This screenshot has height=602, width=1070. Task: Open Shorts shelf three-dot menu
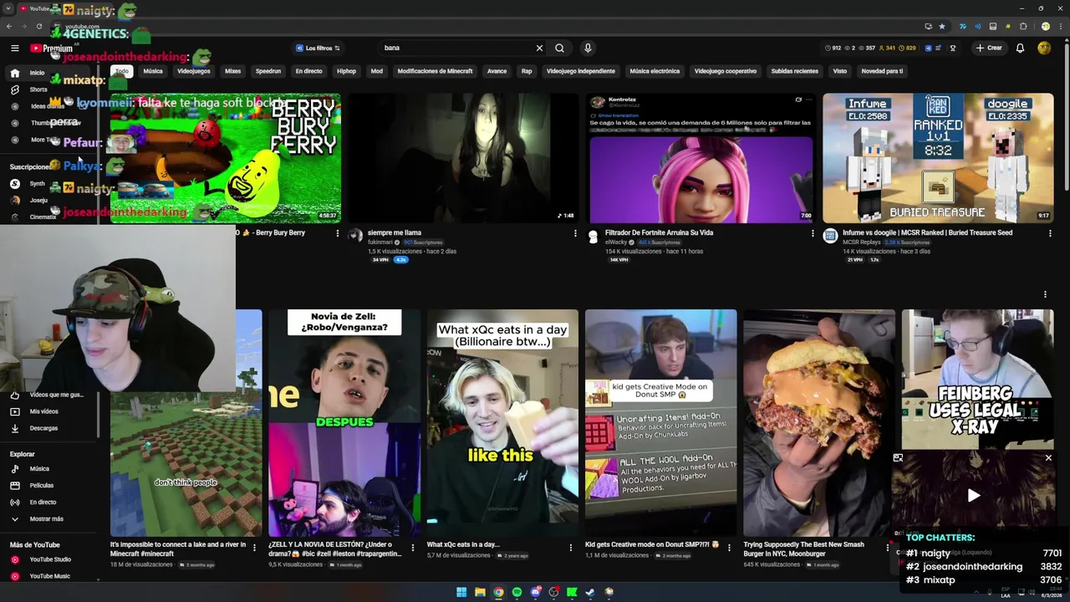pos(1045,294)
